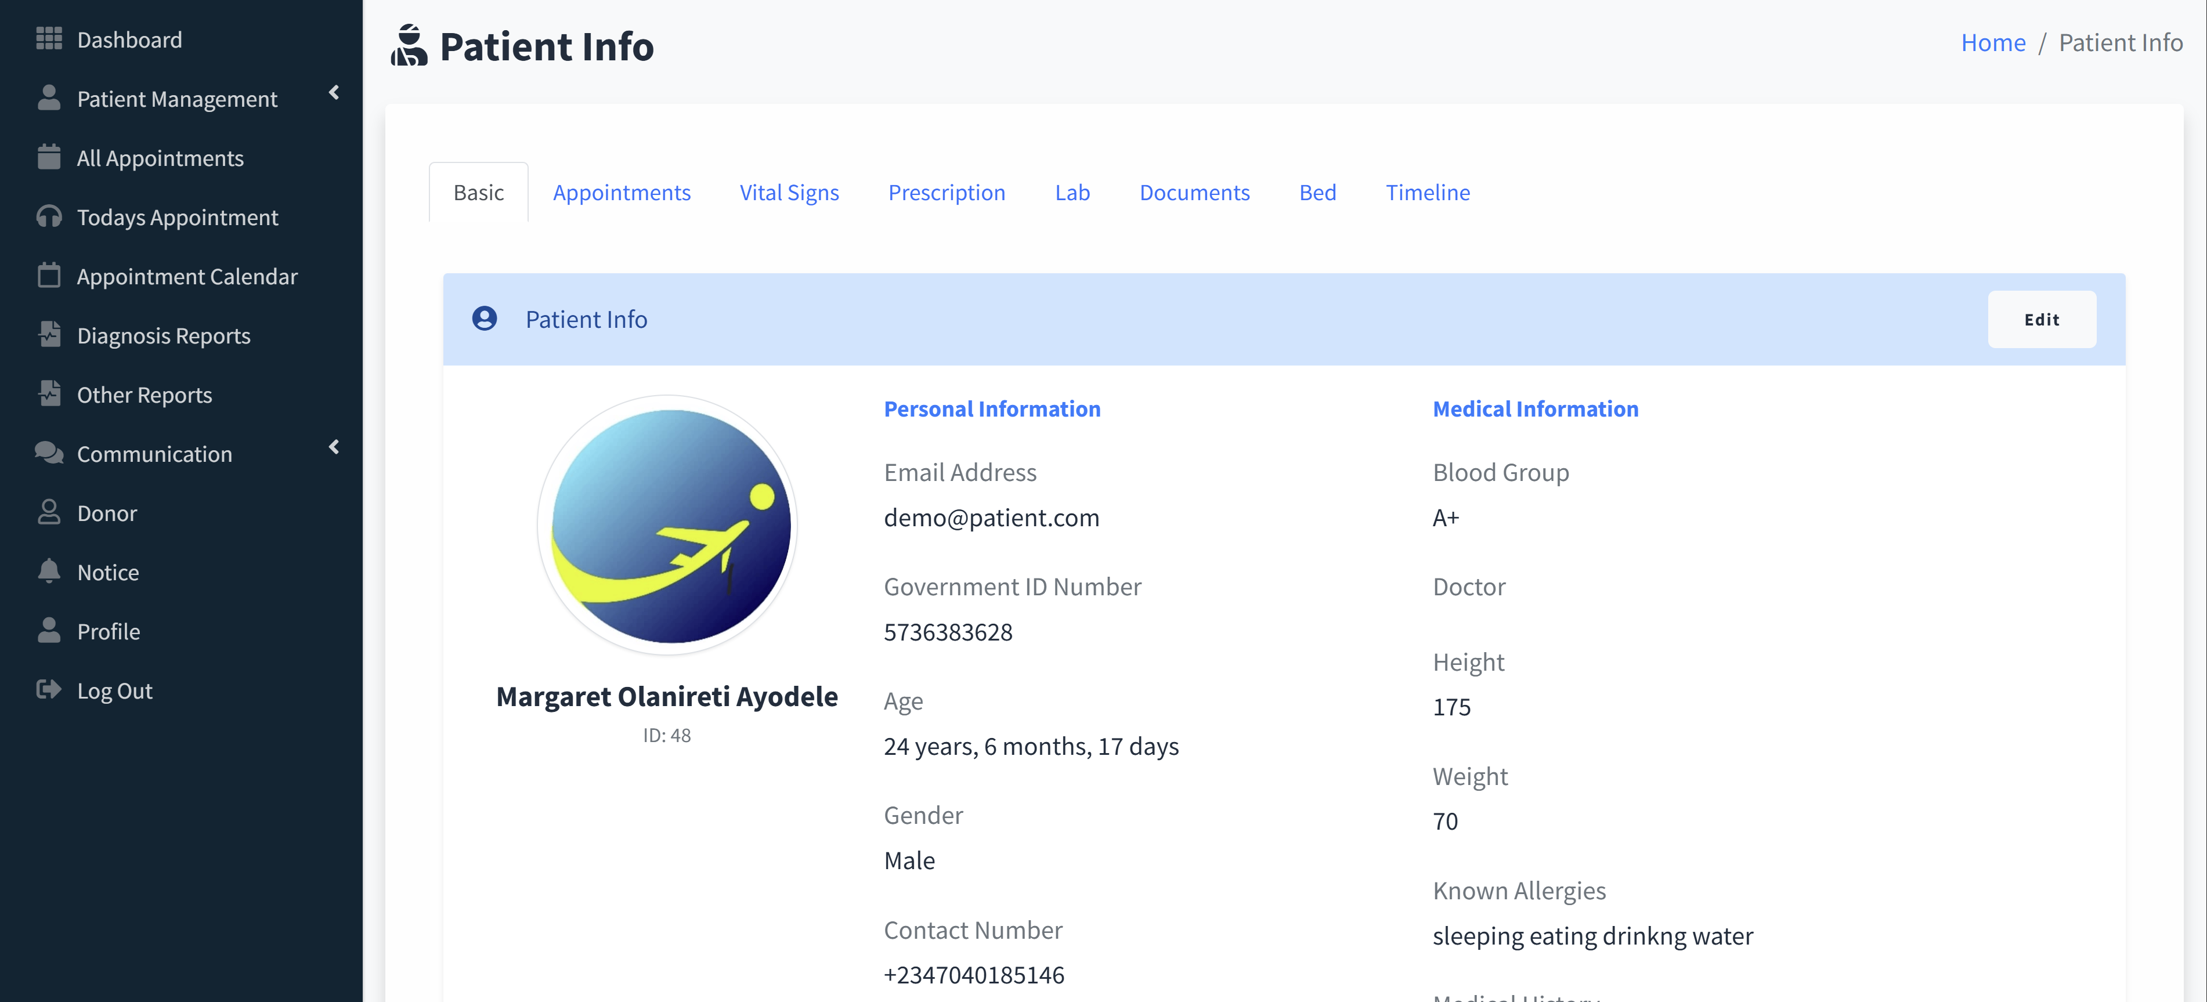Expand the Patient Management chevron
The image size is (2207, 1002).
[x=334, y=92]
